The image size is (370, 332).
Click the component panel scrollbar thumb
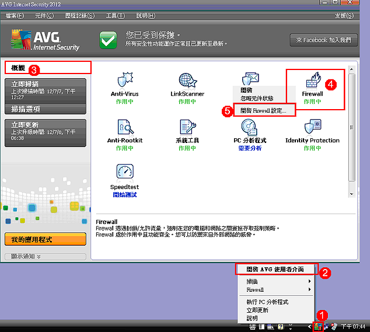351,127
